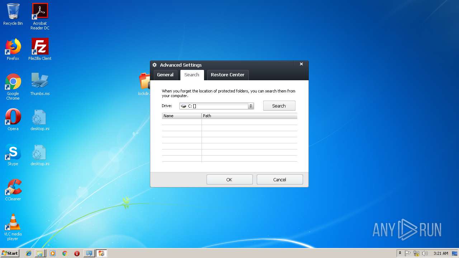Click the Path column header
This screenshot has height=258, width=459.
coord(249,116)
